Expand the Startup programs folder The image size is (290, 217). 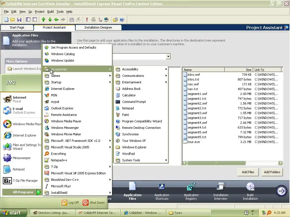(x=78, y=82)
